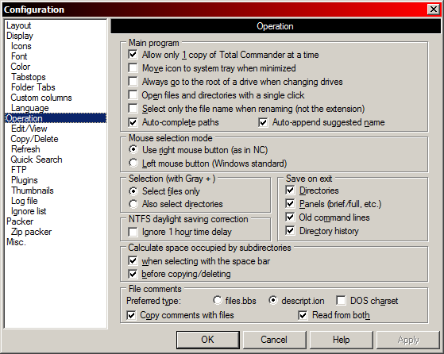Open the Layout settings page
This screenshot has height=354, width=444.
19,25
